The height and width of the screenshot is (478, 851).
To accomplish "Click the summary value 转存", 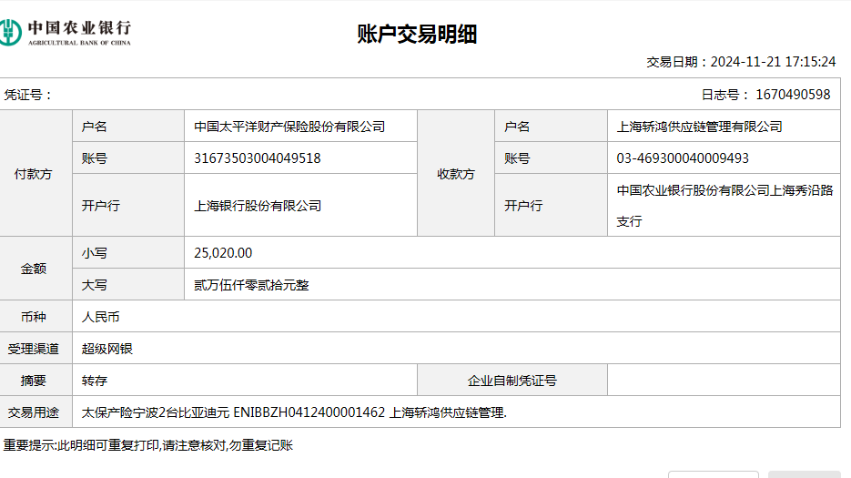I will [x=95, y=381].
